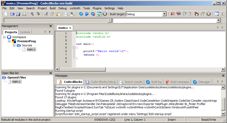The image size is (227, 123).
Task: Collapse the Sources folder node
Action: click(14, 45)
